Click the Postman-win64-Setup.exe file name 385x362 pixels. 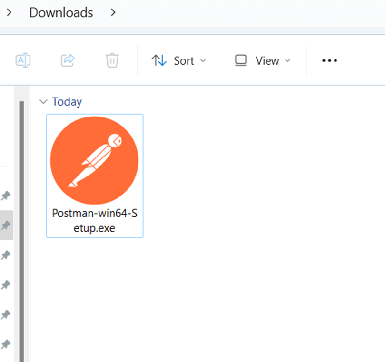[x=95, y=221]
